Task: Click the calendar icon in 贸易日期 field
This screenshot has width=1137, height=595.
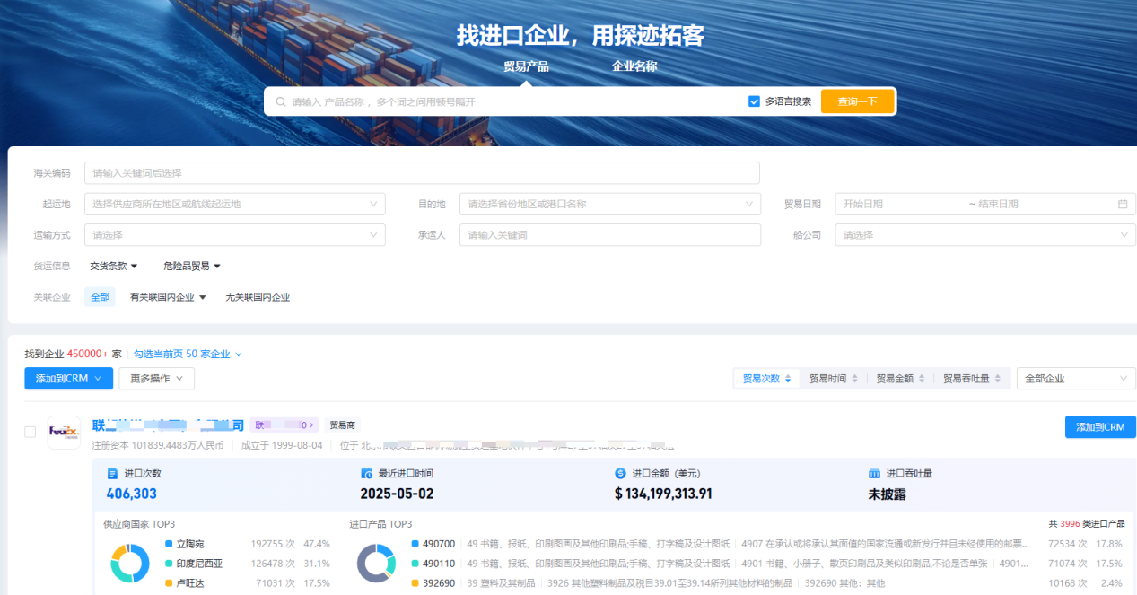Action: 1123,204
